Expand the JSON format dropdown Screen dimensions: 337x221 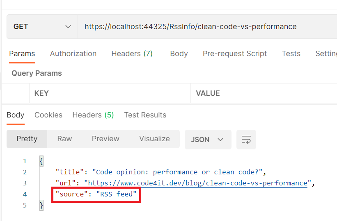[x=208, y=140]
